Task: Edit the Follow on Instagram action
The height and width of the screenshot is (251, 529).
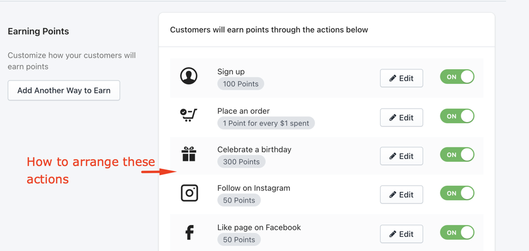Action: click(x=402, y=195)
